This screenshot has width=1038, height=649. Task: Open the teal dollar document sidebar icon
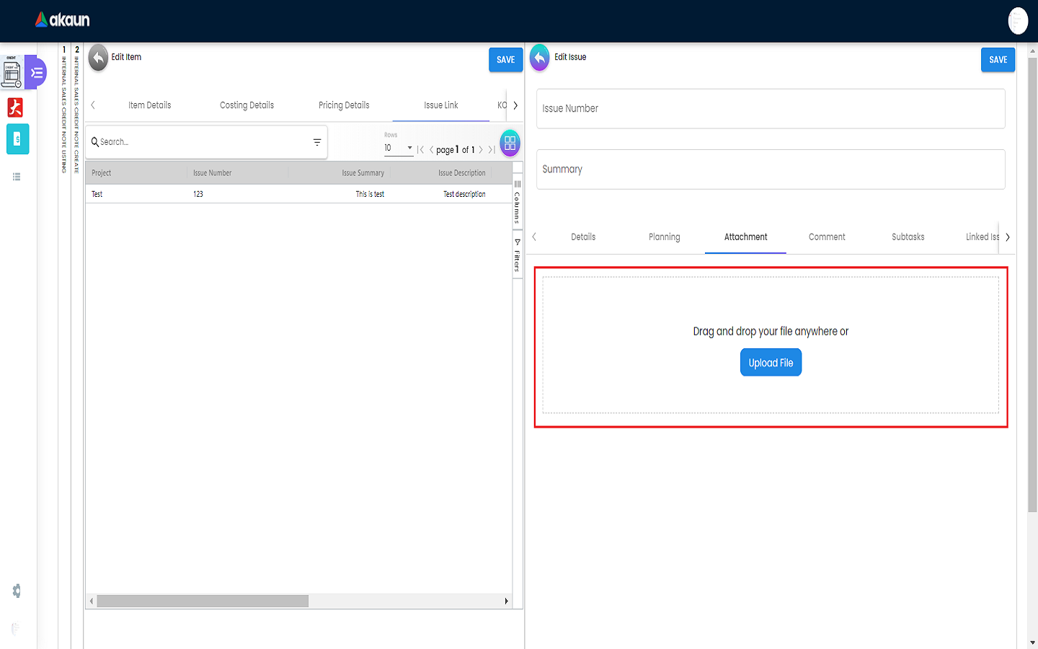(x=17, y=139)
